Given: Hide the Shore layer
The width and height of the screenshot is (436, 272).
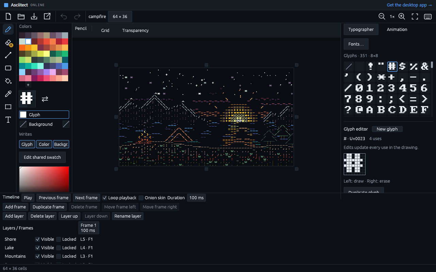Looking at the screenshot, I should pyautogui.click(x=37, y=239).
